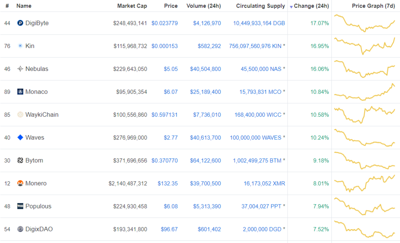Click DigiByte volume $4,126,970
This screenshot has width=400, height=243.
pyautogui.click(x=207, y=23)
